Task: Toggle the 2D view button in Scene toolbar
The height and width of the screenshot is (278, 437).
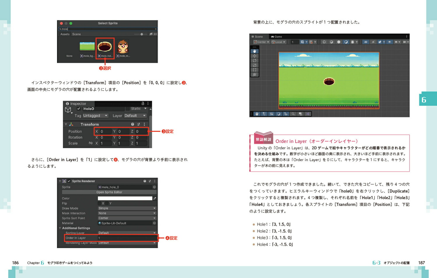Action: point(366,42)
